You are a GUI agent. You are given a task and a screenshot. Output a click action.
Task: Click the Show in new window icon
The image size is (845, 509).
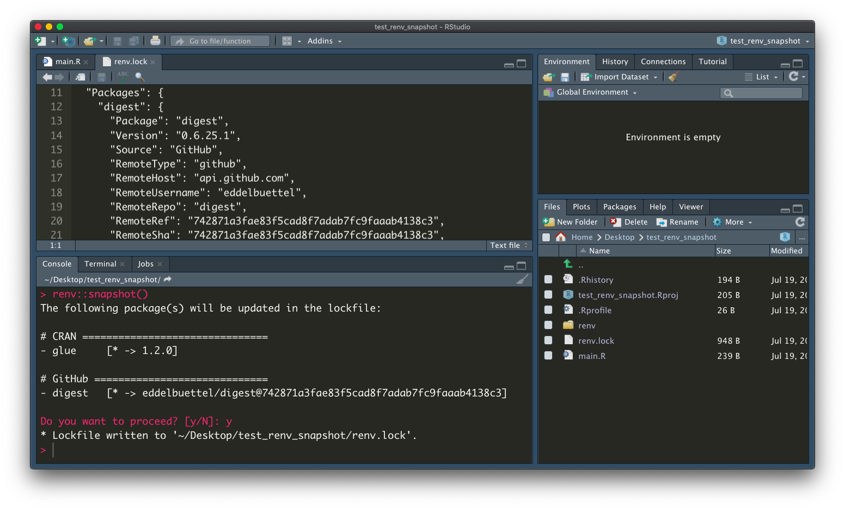[x=80, y=77]
